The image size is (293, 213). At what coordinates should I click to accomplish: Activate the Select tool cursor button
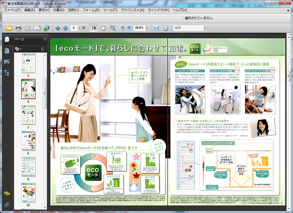(94, 28)
